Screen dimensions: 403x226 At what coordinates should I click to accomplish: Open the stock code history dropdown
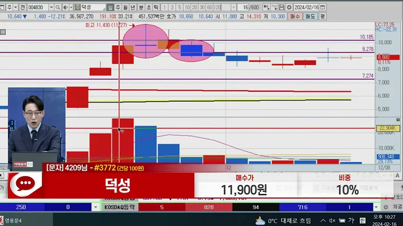tap(51, 7)
